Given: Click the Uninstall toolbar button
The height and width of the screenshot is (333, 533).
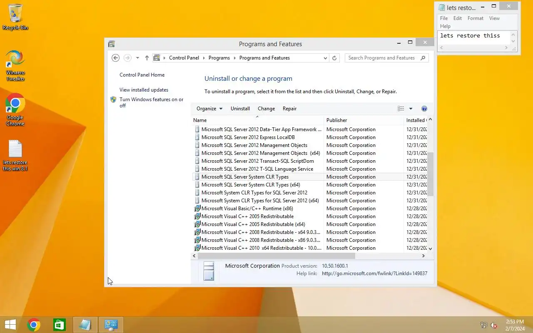Looking at the screenshot, I should click(x=240, y=109).
